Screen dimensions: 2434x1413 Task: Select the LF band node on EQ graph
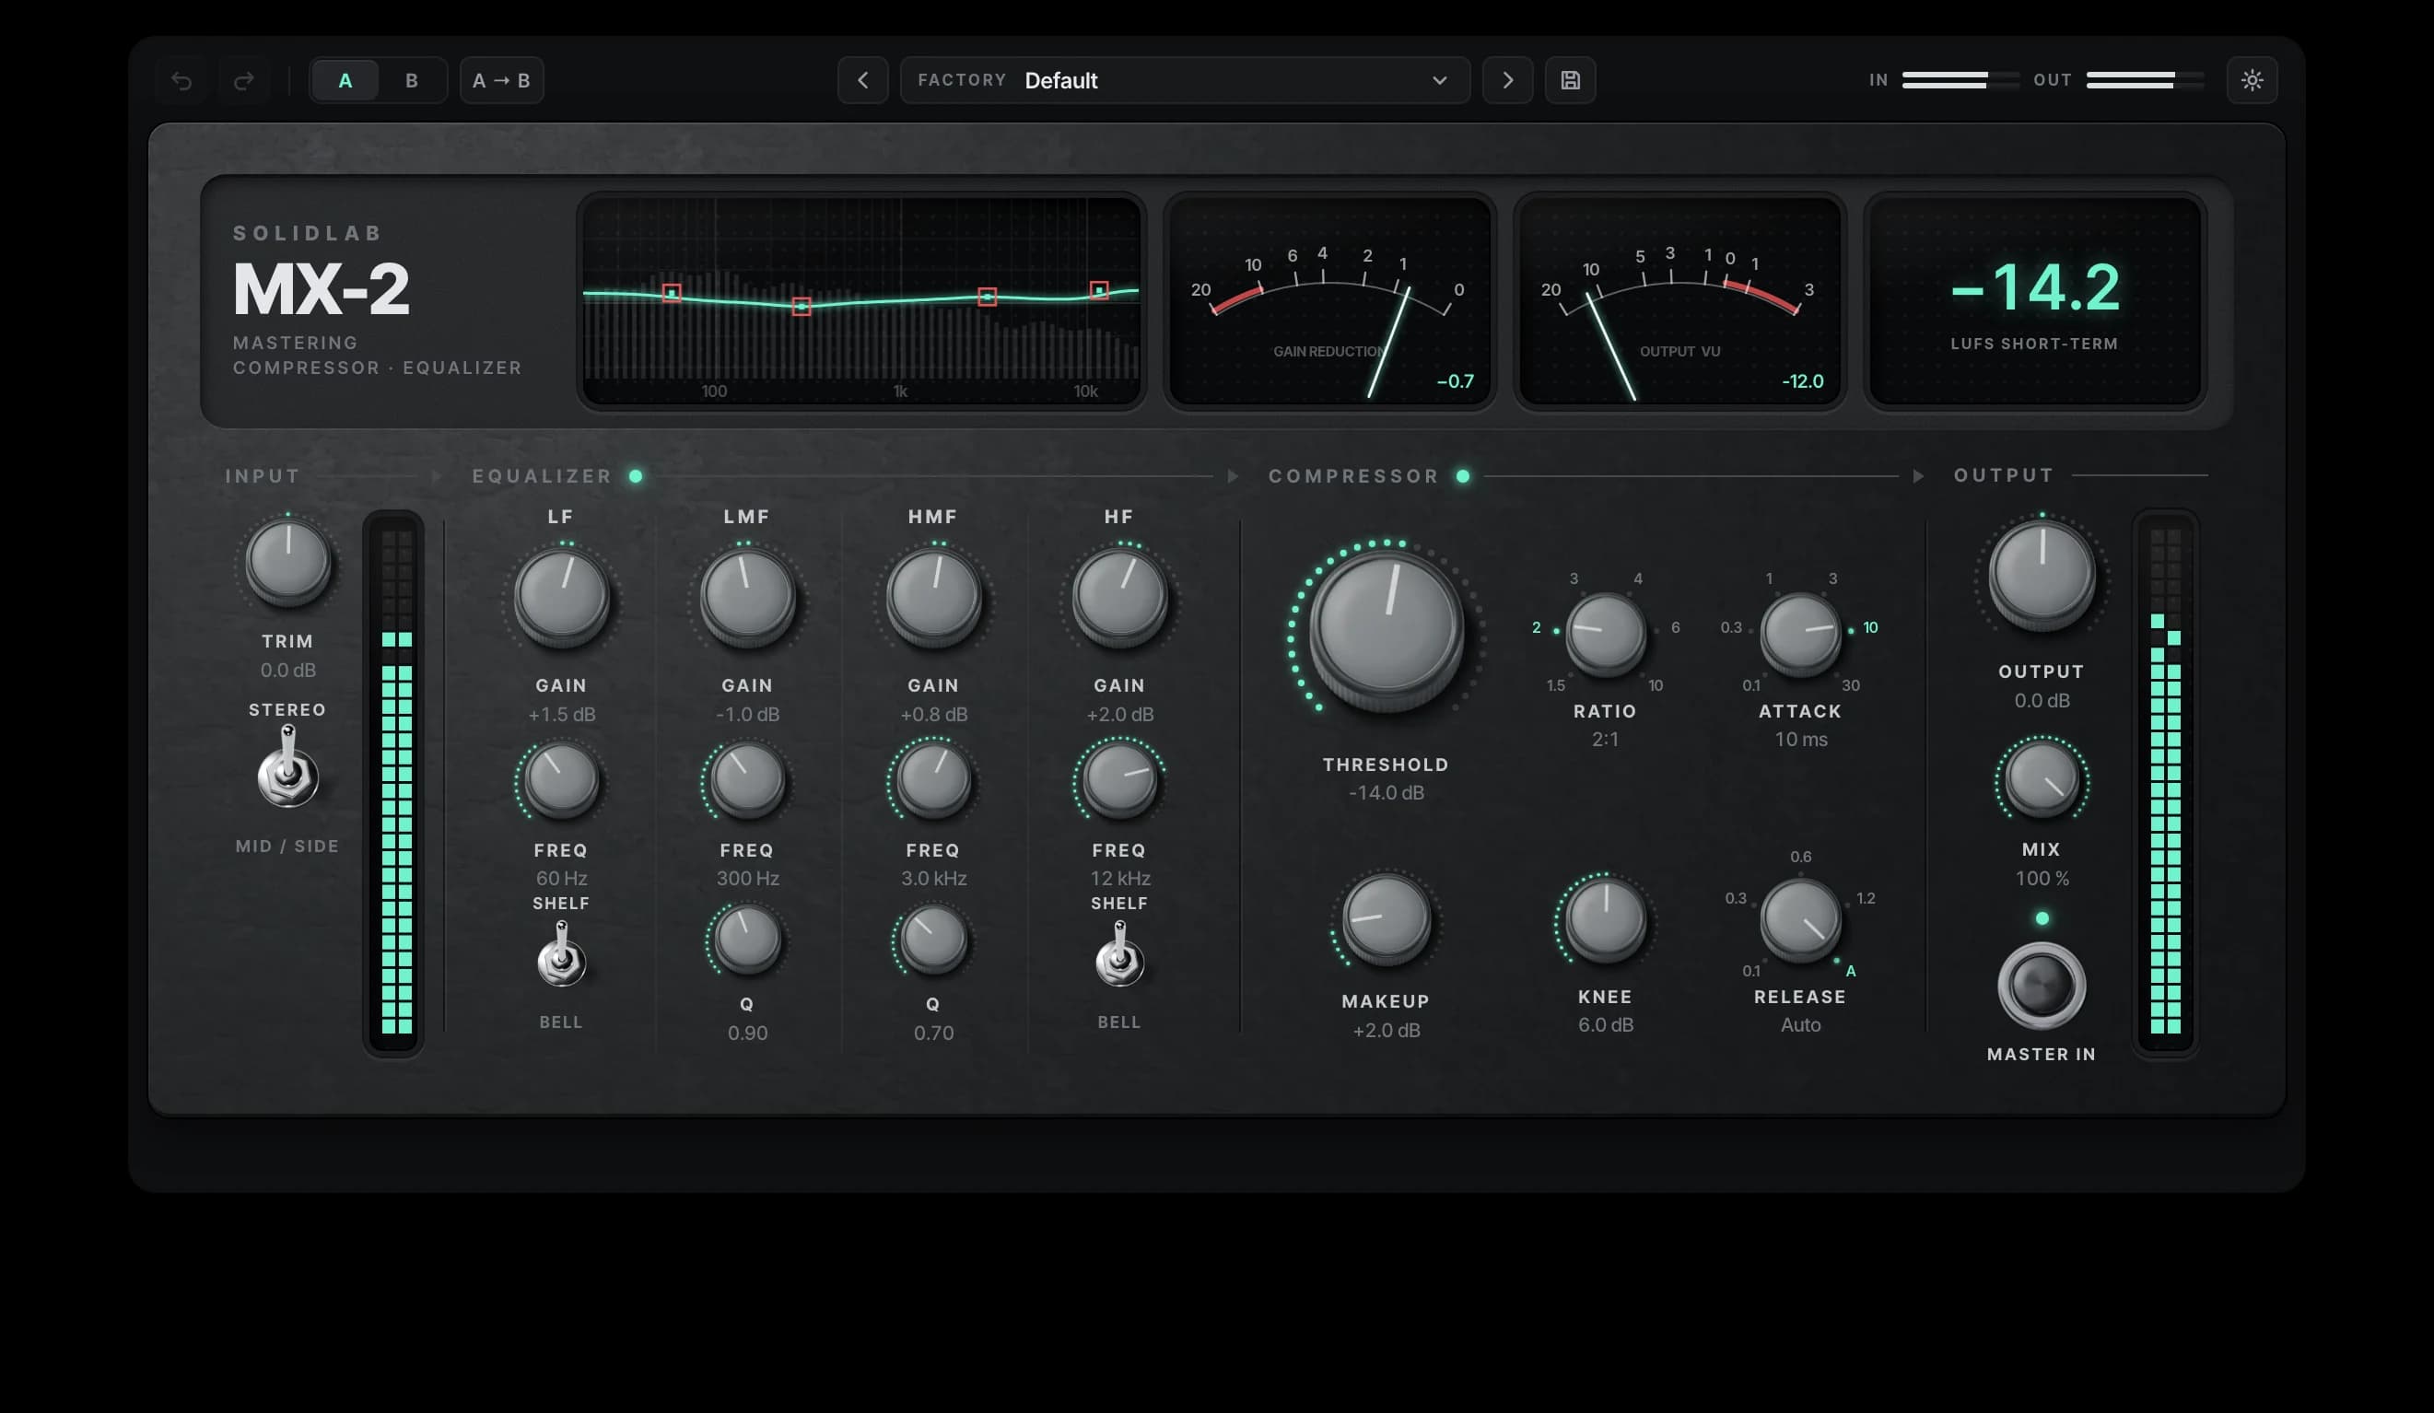(x=673, y=293)
